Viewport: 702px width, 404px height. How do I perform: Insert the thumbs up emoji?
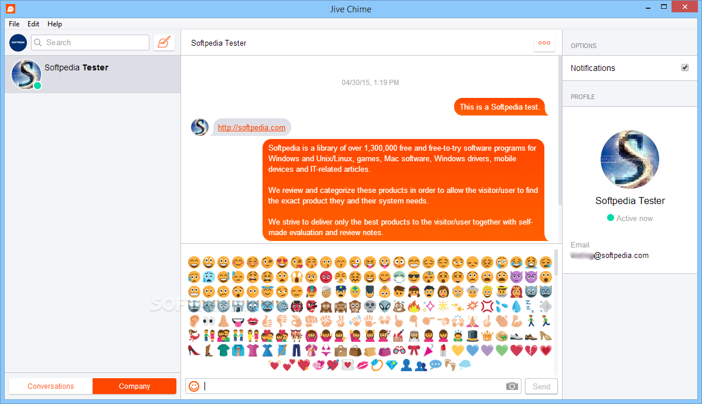click(267, 321)
